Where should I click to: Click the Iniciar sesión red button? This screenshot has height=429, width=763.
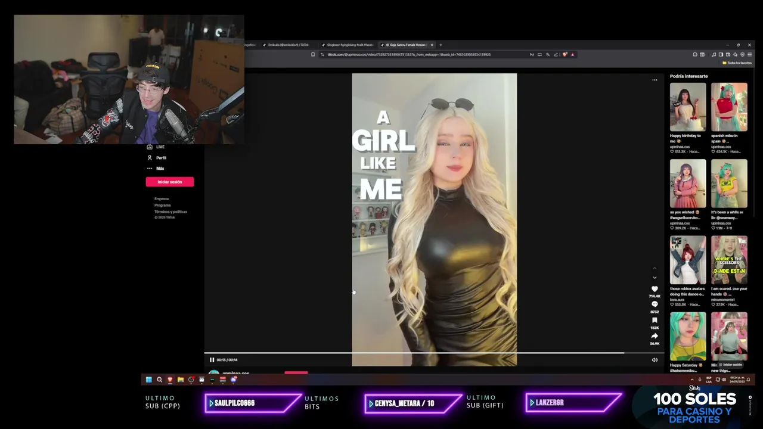[170, 182]
